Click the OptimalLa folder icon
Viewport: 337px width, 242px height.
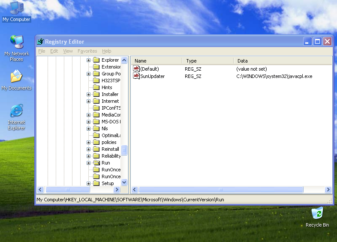click(96, 135)
